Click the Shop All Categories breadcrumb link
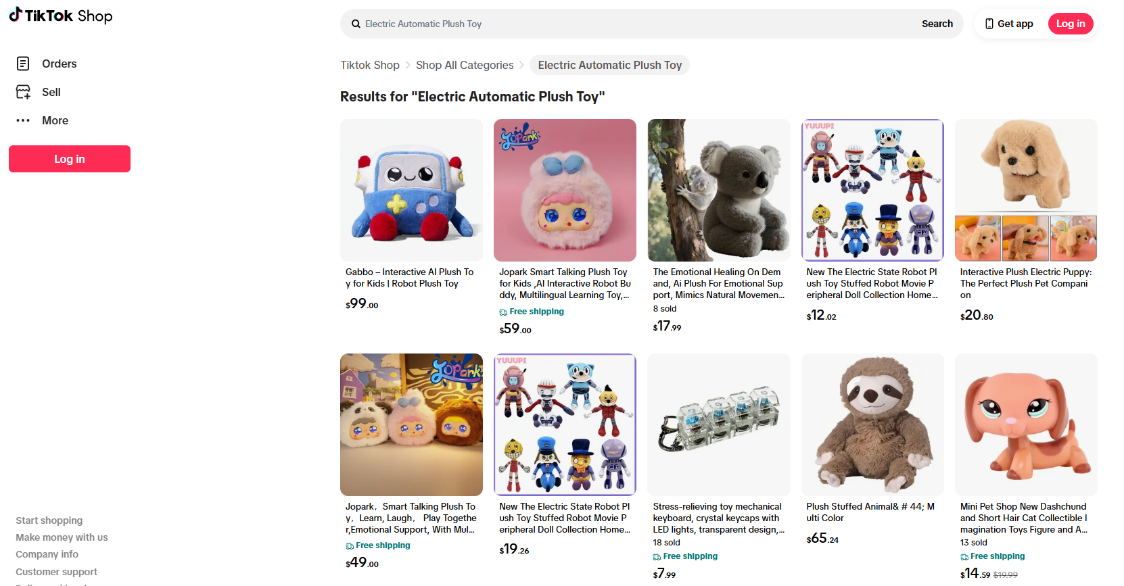 point(465,65)
